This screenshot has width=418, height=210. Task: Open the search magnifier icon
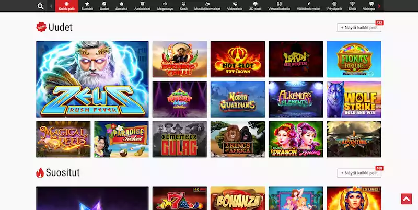tap(40, 6)
